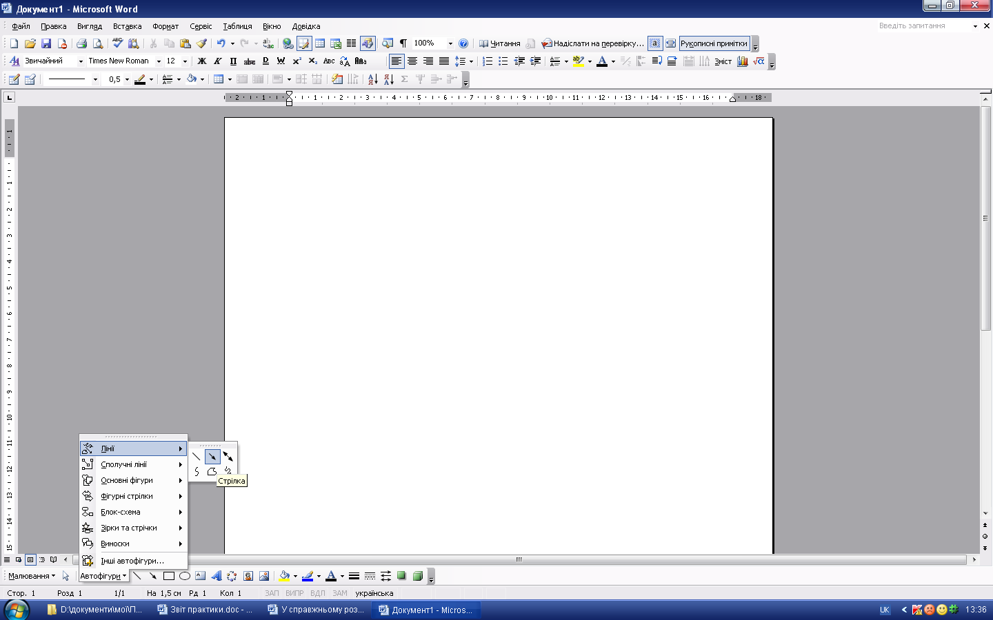The image size is (993, 620).
Task: Open the 3-D style options
Action: pyautogui.click(x=417, y=576)
